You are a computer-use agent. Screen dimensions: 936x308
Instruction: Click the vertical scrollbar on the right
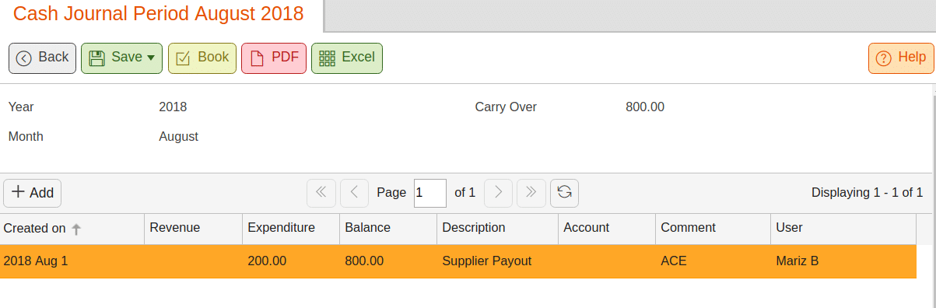point(933,194)
